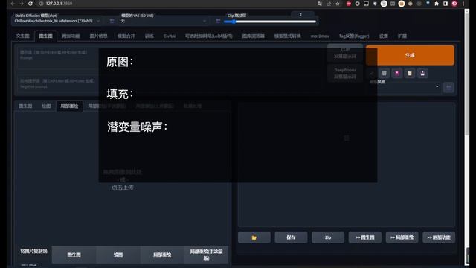Click the browser side panel icon

click(x=446, y=4)
